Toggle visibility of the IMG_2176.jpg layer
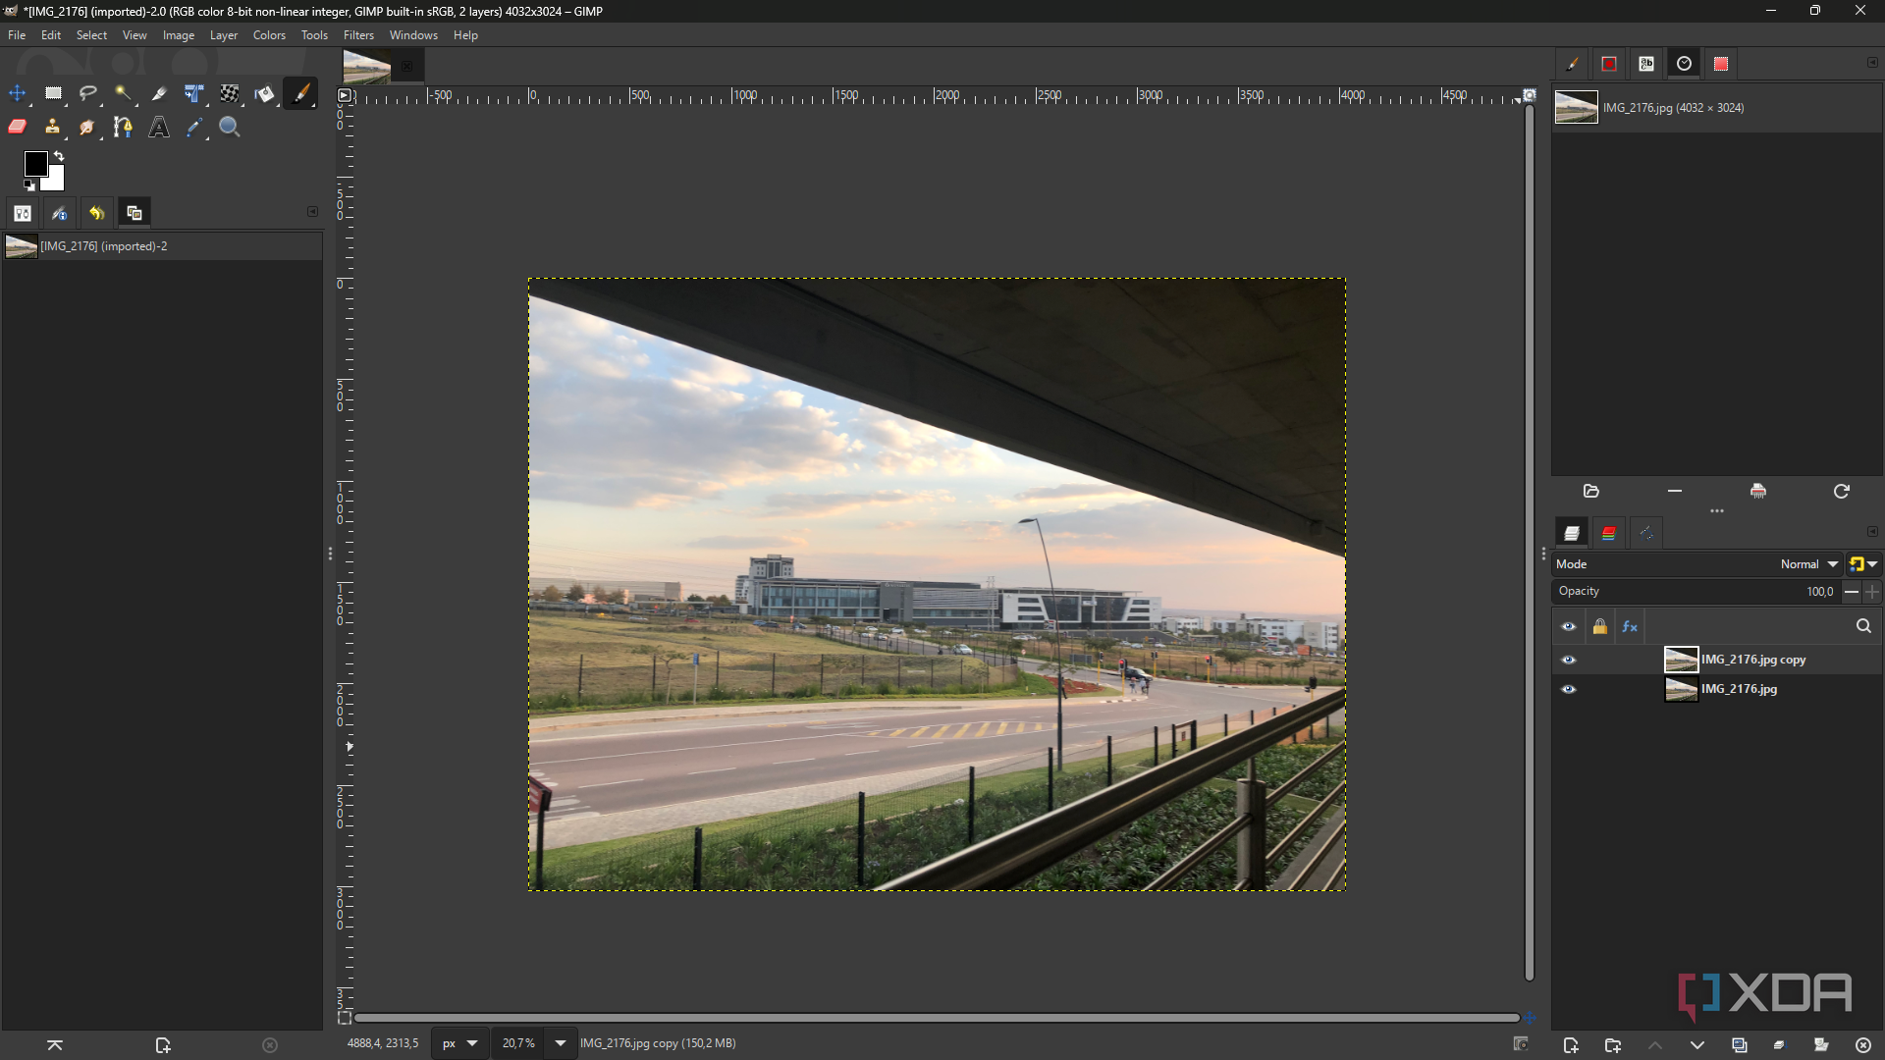 click(x=1569, y=689)
